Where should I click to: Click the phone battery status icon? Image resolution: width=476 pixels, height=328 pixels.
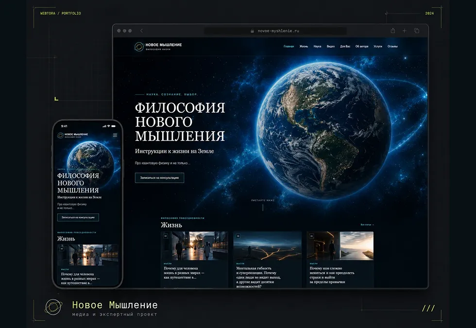(x=114, y=126)
